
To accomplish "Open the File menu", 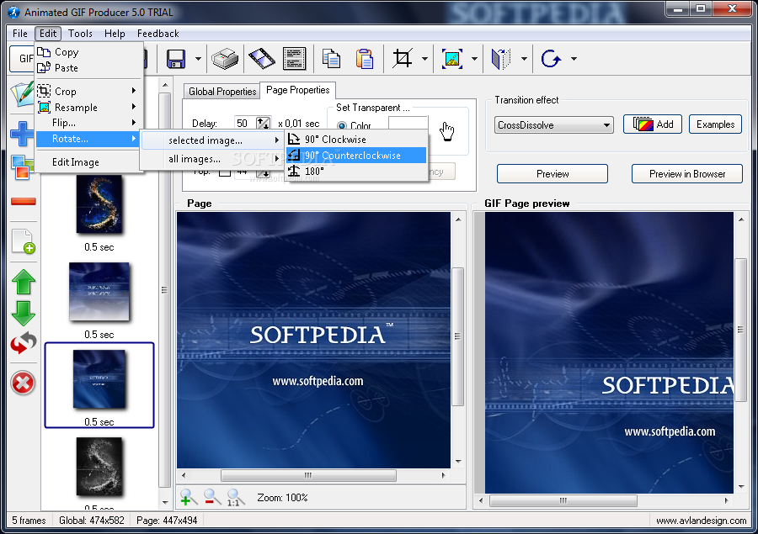I will click(x=20, y=34).
